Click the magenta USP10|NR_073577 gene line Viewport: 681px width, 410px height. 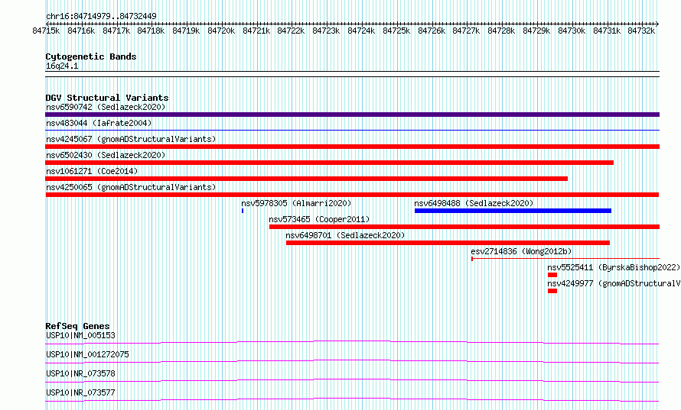[352, 399]
